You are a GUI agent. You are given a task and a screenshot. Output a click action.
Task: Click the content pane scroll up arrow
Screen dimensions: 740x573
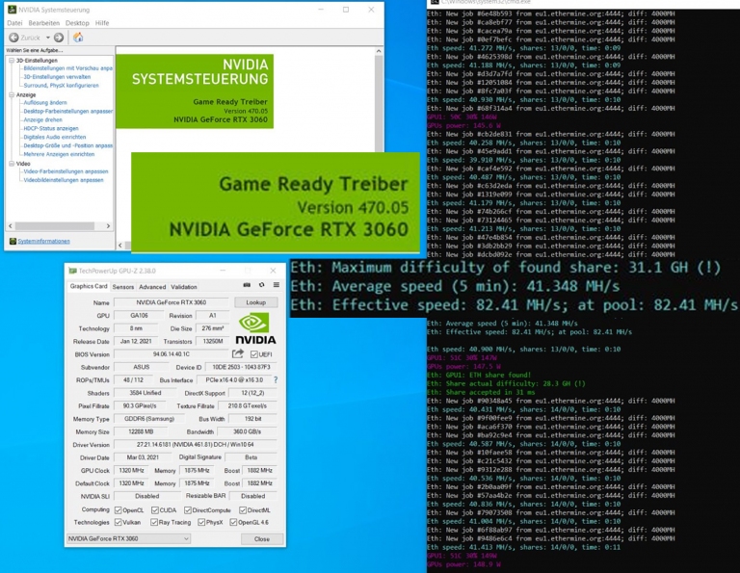[x=379, y=51]
